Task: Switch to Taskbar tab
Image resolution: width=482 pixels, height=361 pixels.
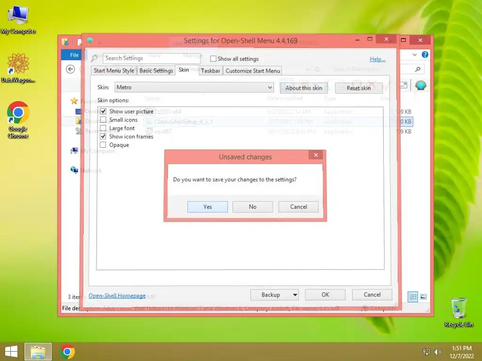Action: click(210, 71)
